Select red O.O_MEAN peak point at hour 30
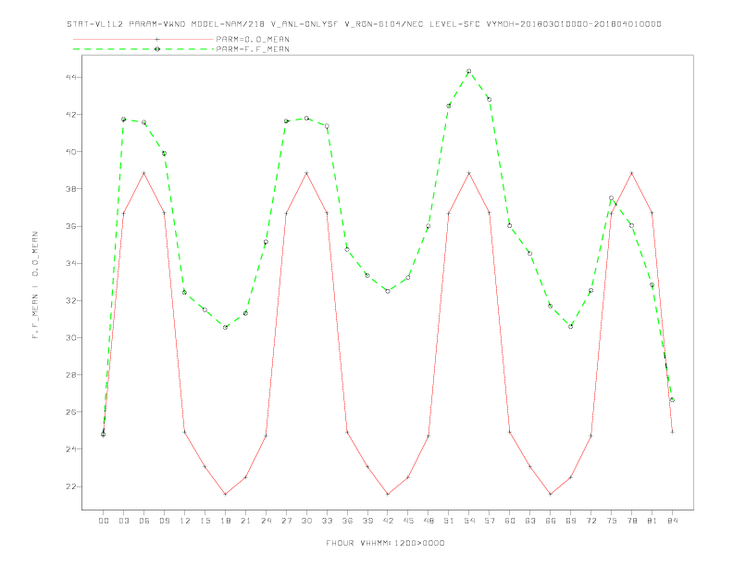The height and width of the screenshot is (567, 733). (306, 173)
